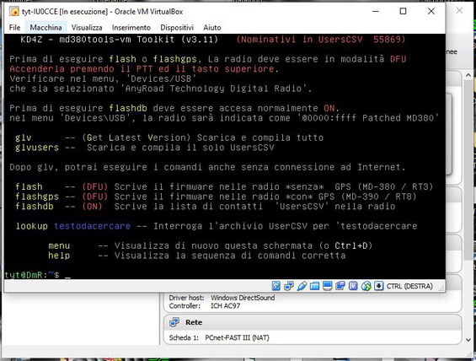Click the CPU virtualization status icon

(353, 286)
